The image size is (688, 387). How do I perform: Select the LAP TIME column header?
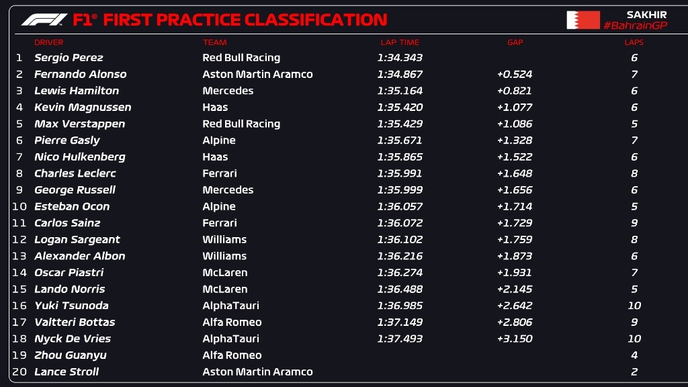(400, 42)
